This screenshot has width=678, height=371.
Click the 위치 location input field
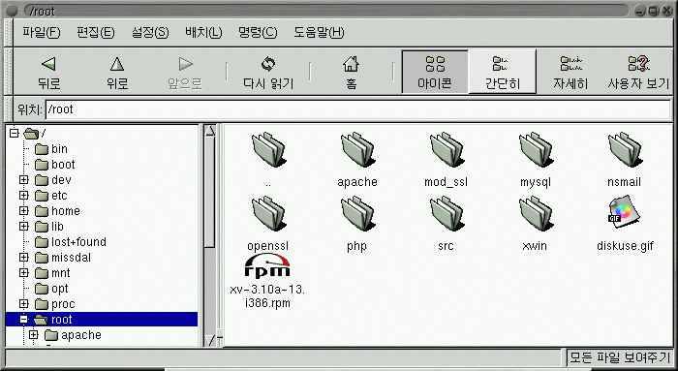pyautogui.click(x=358, y=109)
